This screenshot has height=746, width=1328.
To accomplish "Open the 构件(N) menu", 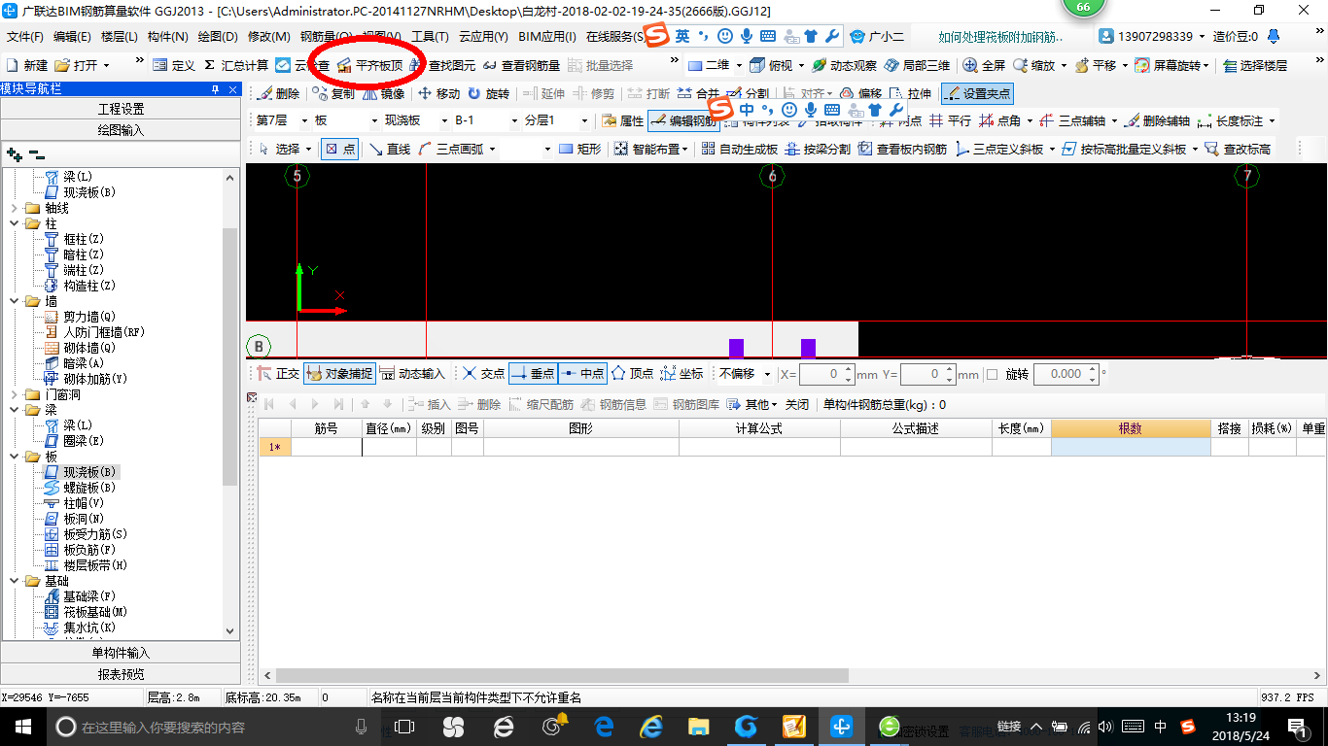I will pos(167,37).
